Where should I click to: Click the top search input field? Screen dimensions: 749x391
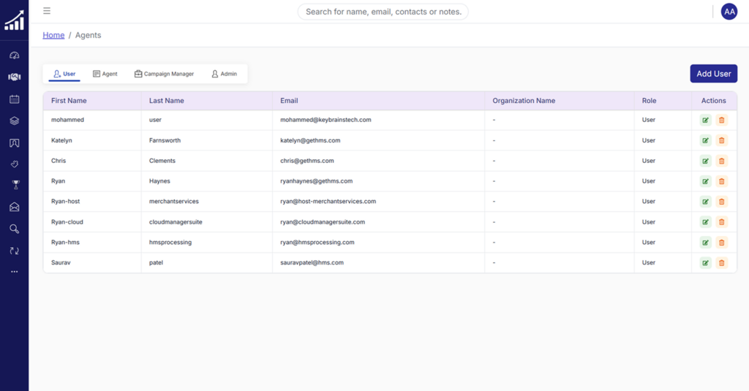[383, 12]
